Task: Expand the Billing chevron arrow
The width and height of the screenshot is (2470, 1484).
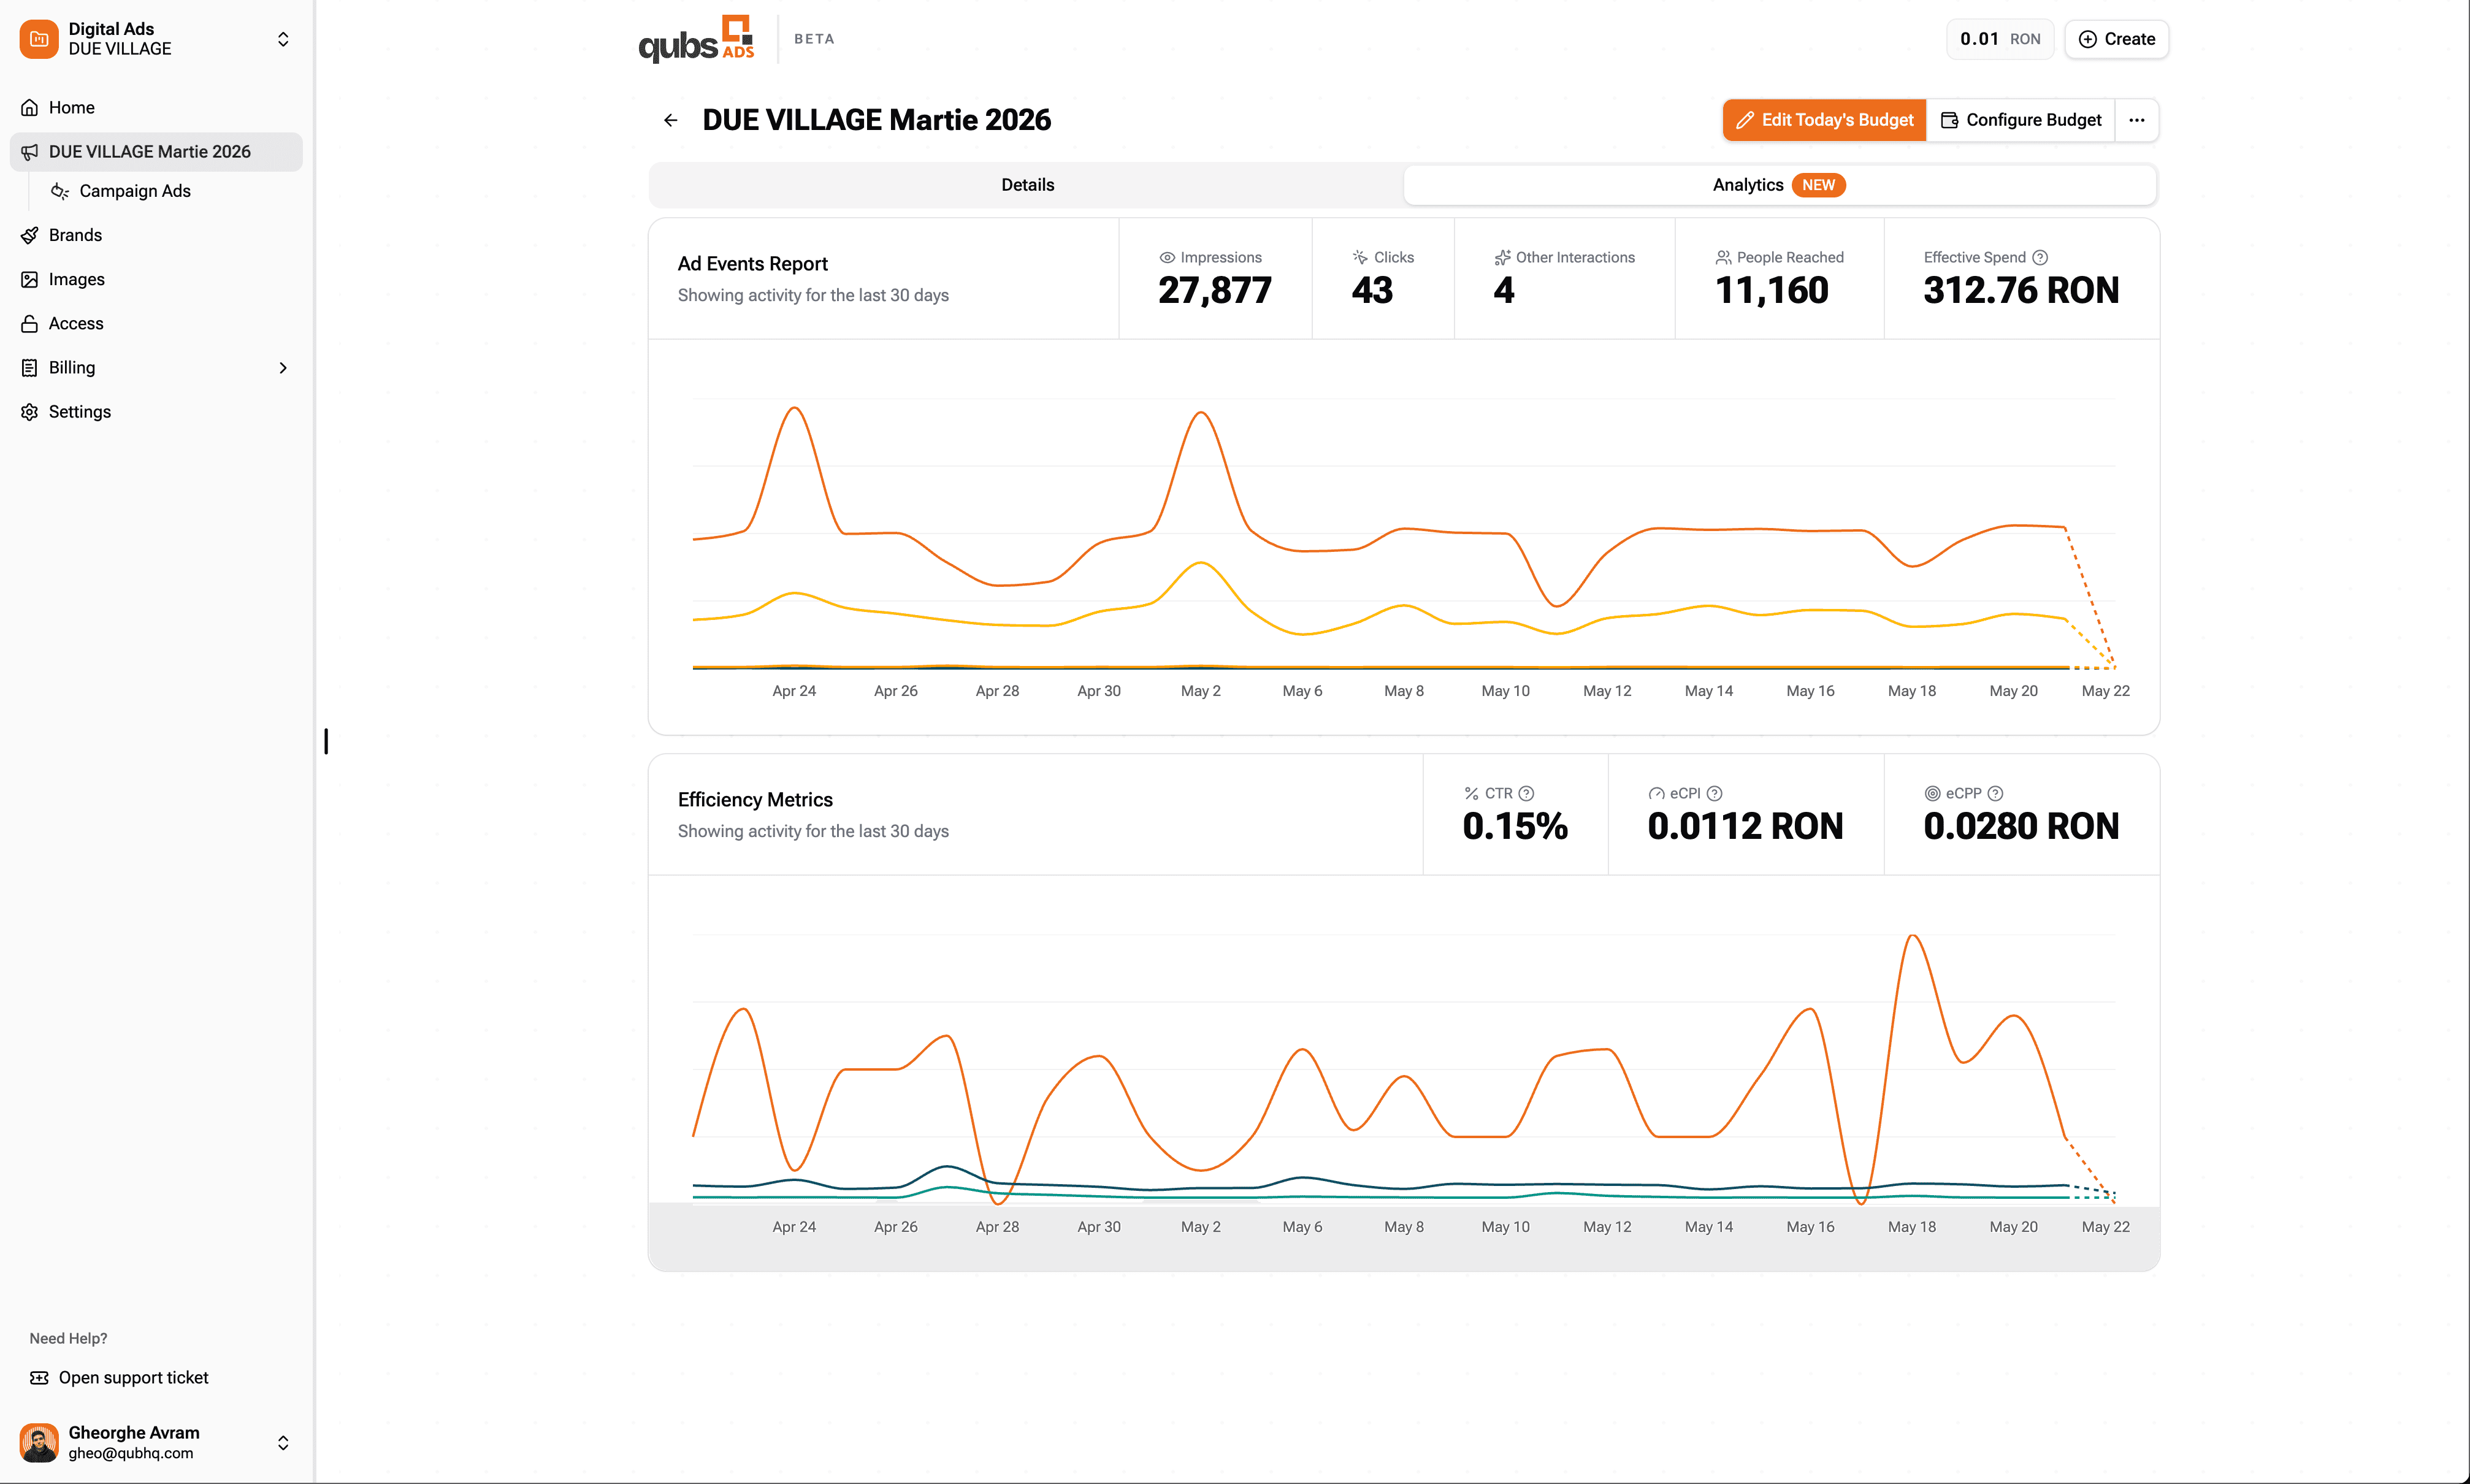Action: pos(283,367)
